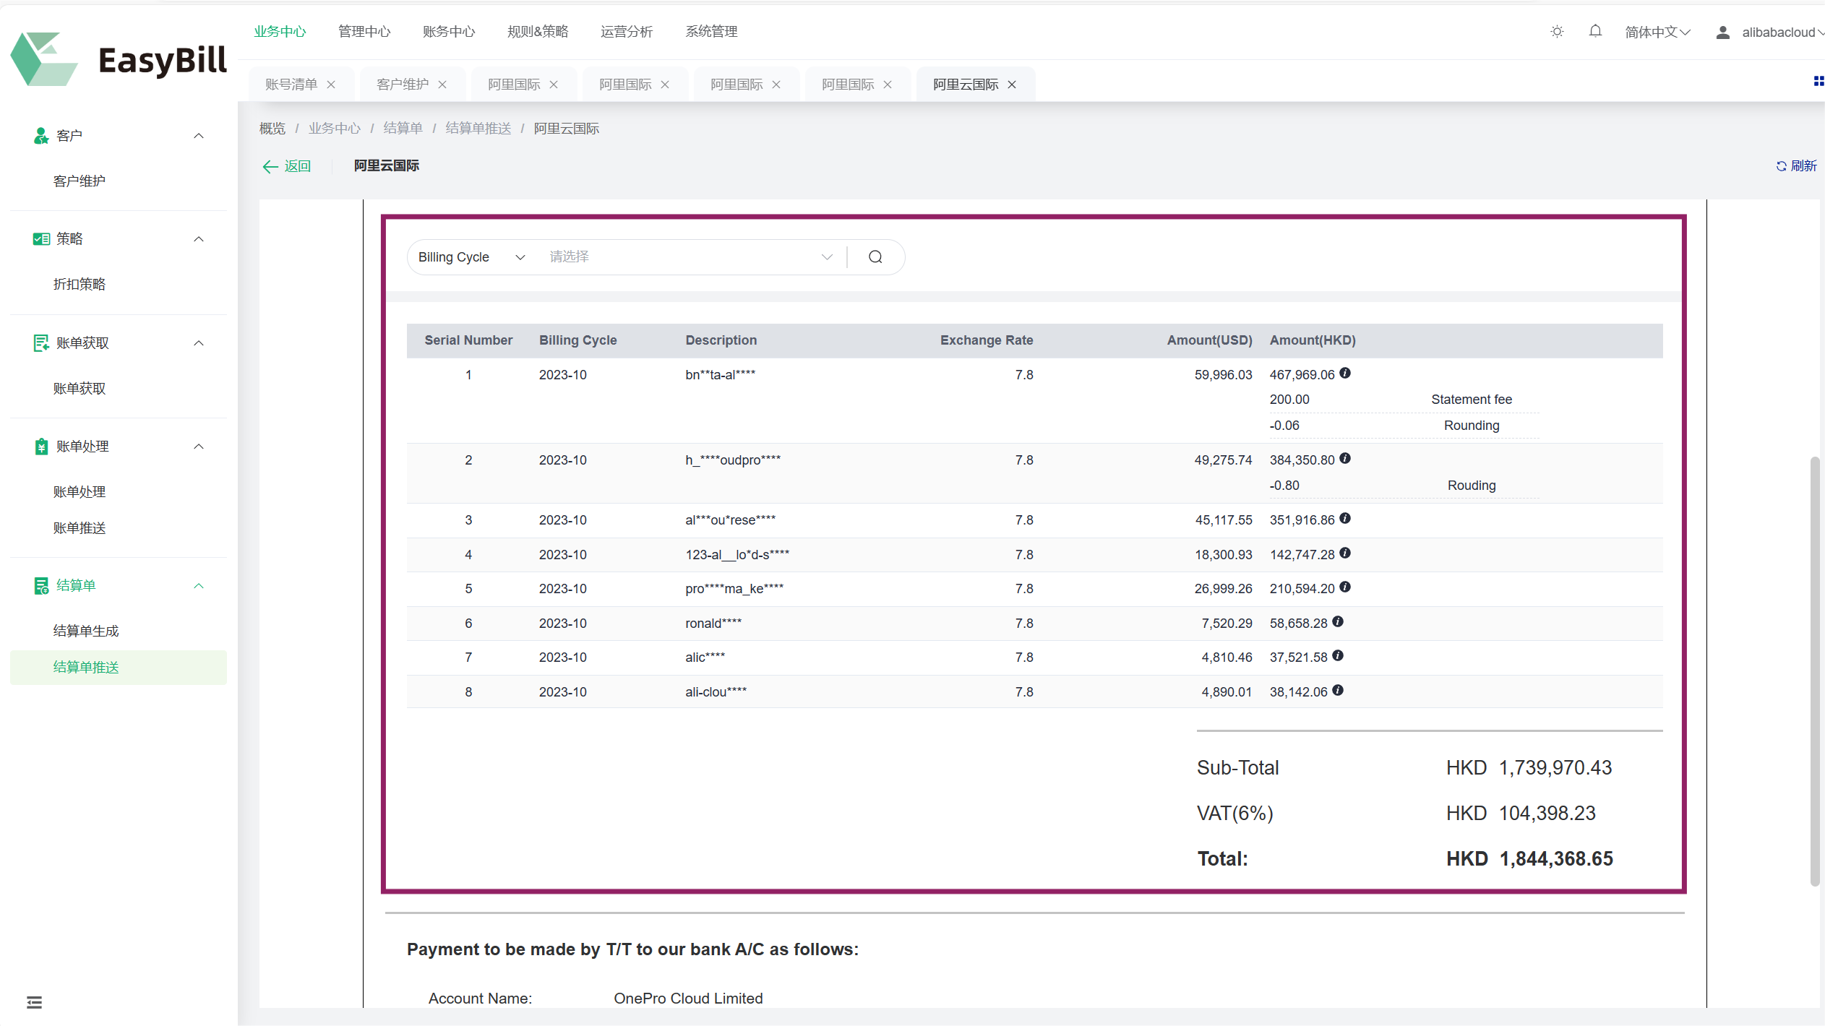The height and width of the screenshot is (1026, 1825).
Task: Click the info icon next to 467,969.06
Action: (x=1345, y=374)
